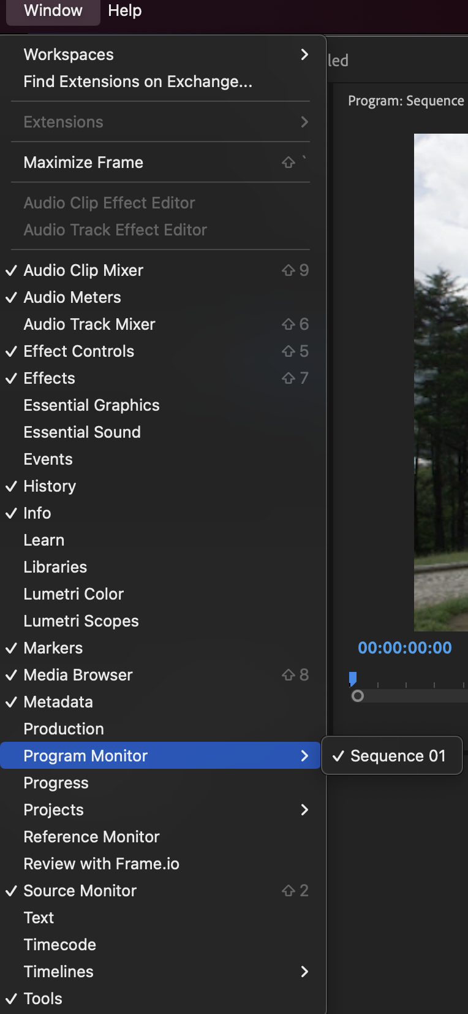This screenshot has width=468, height=1014.
Task: Click the zoom scroll bar handle
Action: click(x=358, y=696)
